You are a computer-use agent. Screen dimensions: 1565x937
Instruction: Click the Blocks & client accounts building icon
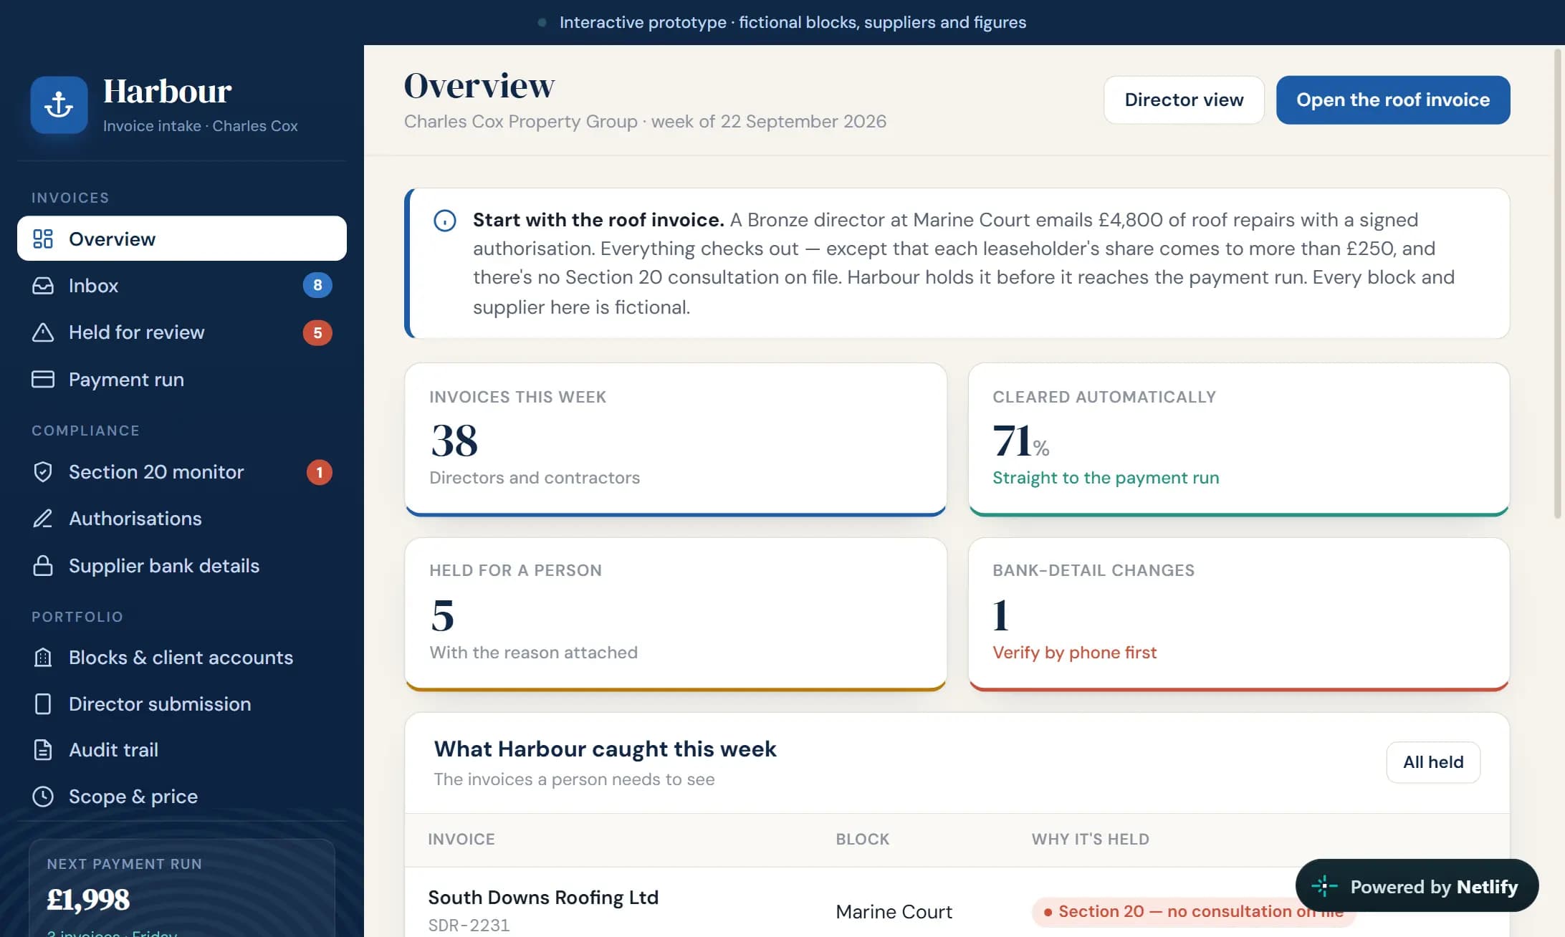coord(43,657)
